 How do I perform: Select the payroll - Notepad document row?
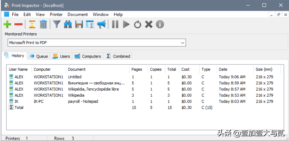[83, 101]
